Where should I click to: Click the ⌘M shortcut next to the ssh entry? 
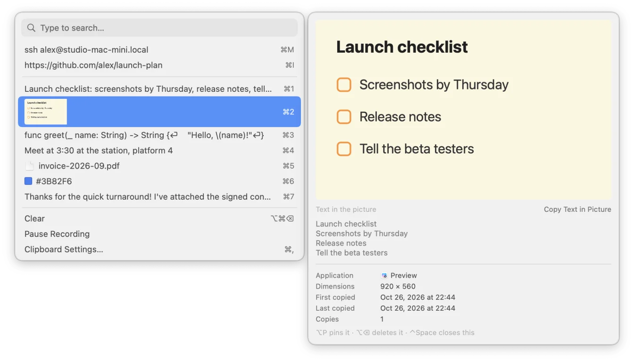[287, 49]
